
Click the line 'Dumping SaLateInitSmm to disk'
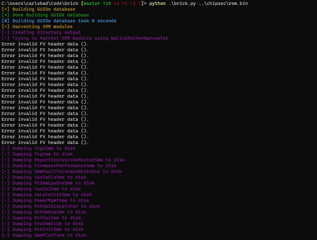click(47, 195)
